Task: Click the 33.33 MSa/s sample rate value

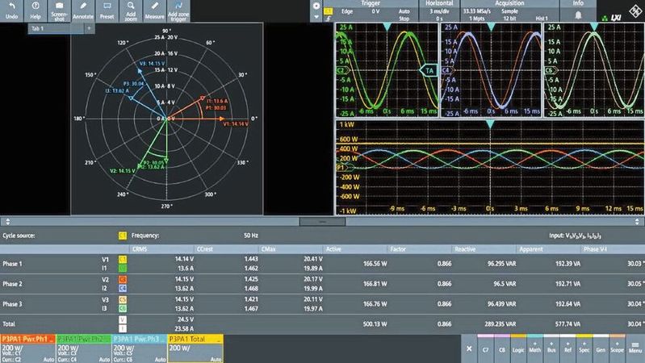Action: click(x=477, y=11)
